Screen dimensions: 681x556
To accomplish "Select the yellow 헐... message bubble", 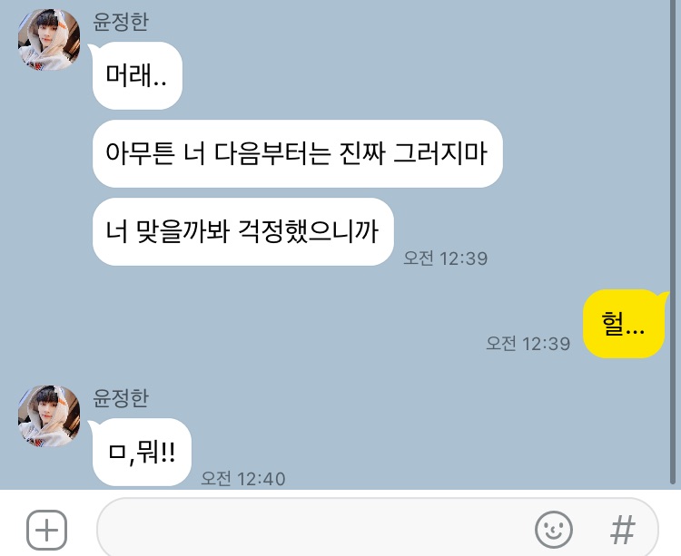I will 624,324.
